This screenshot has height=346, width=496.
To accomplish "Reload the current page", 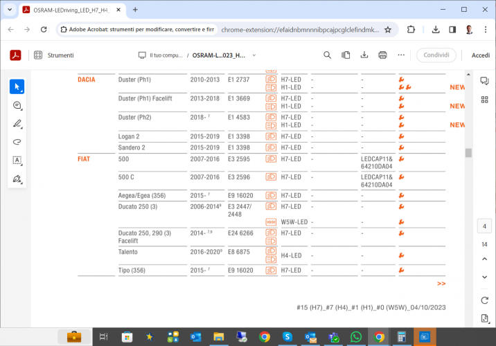I will [x=44, y=29].
